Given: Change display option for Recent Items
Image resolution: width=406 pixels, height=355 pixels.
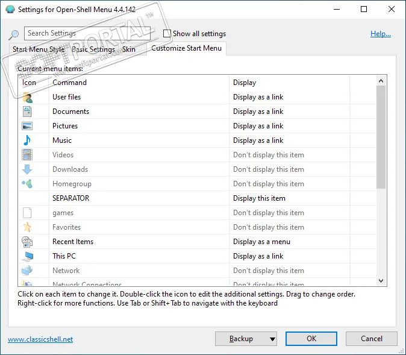Looking at the screenshot, I should pyautogui.click(x=261, y=242).
